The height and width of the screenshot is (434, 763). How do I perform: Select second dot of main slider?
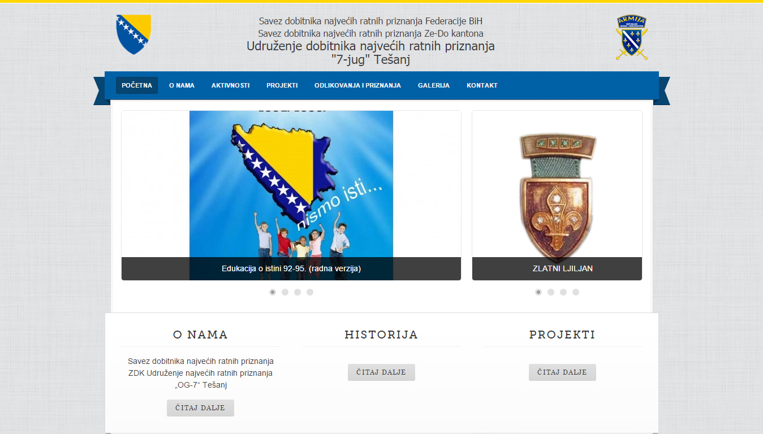click(285, 292)
